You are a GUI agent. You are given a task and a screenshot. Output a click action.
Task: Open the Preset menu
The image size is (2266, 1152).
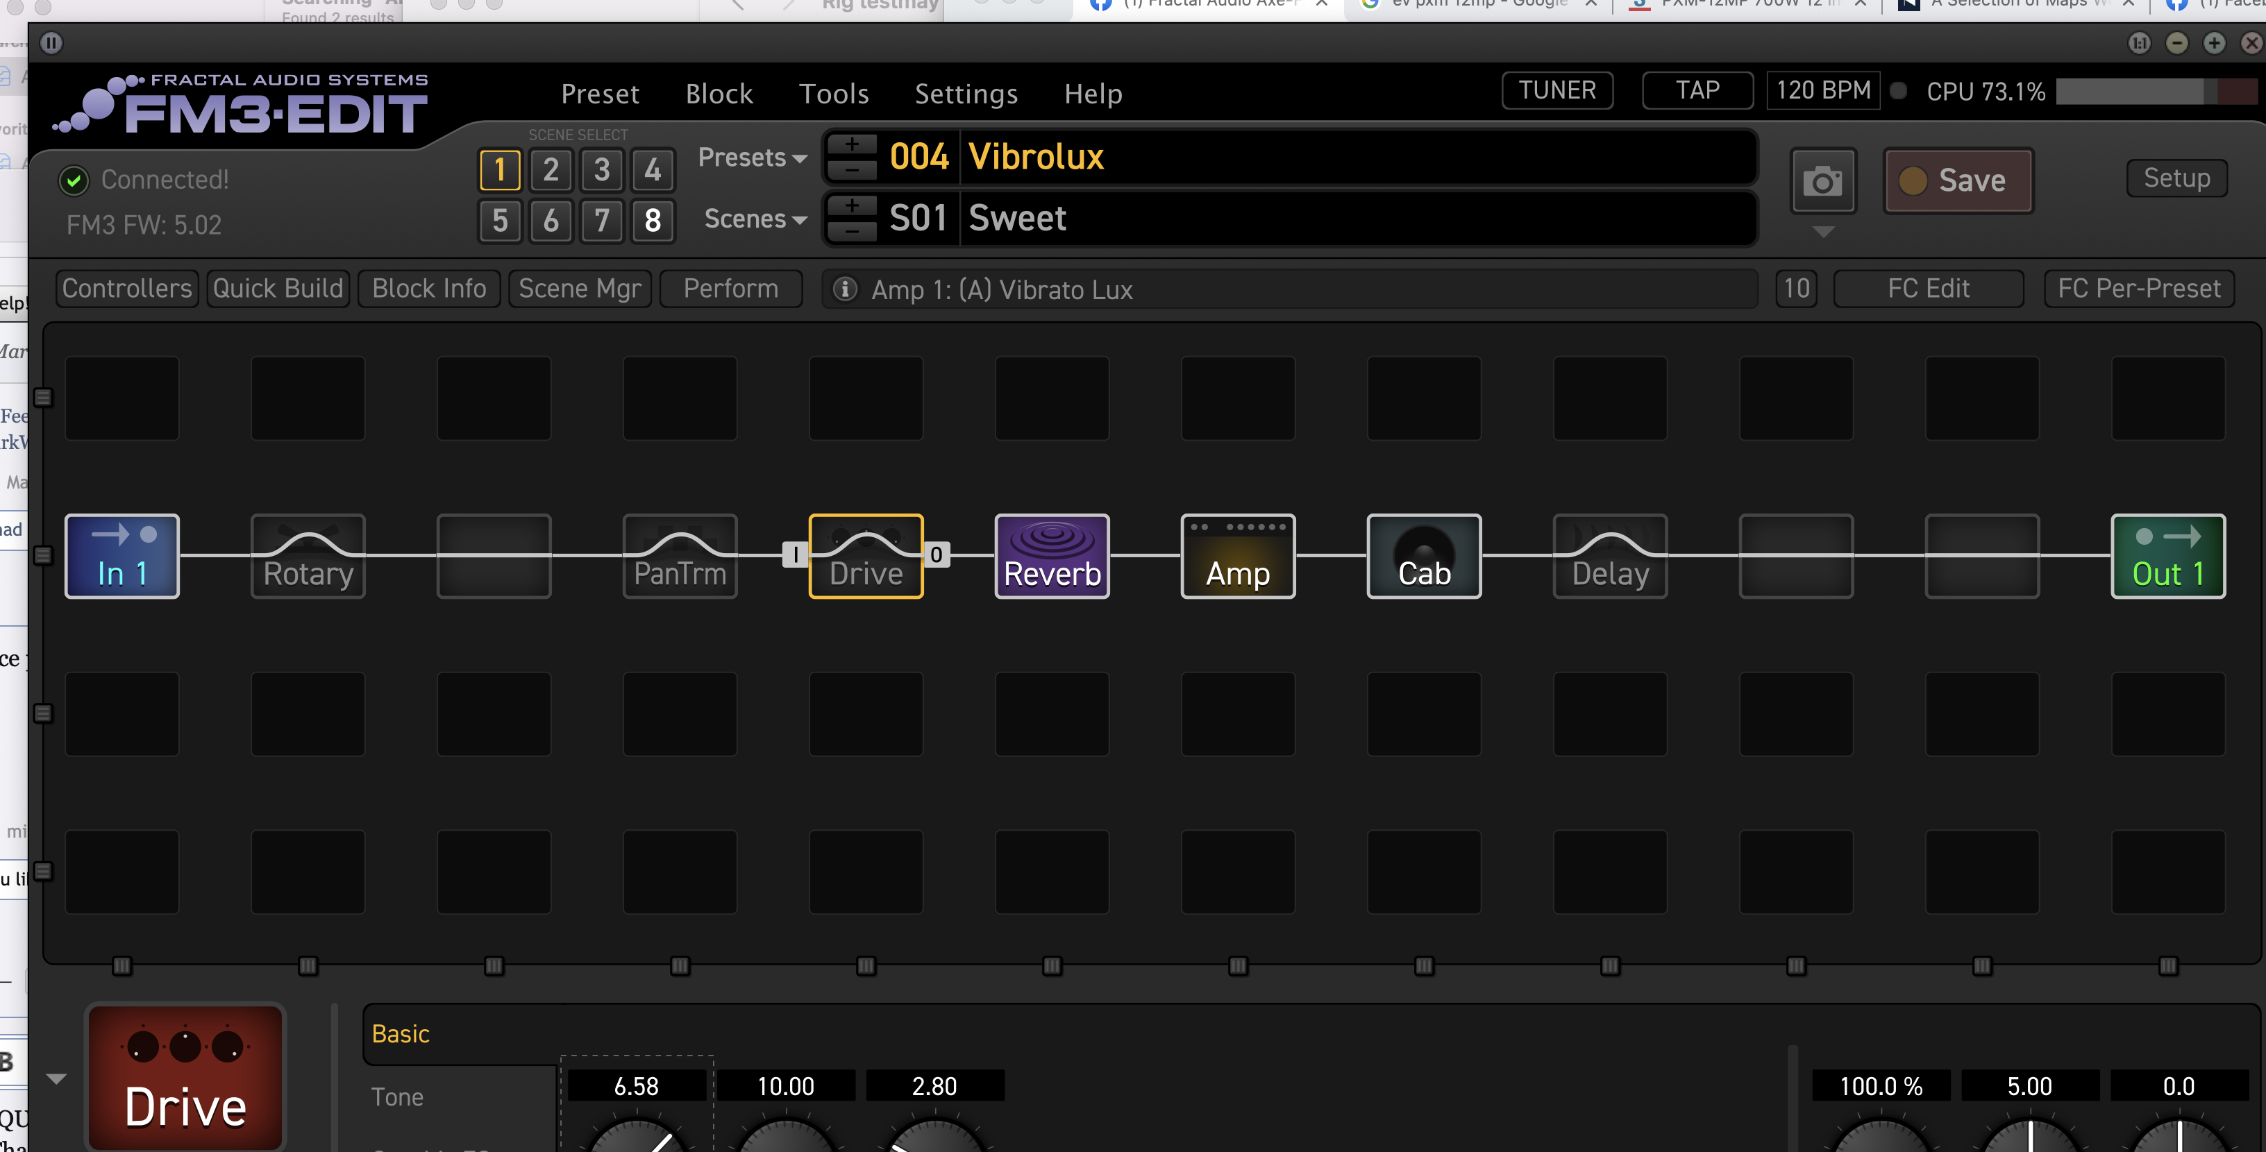tap(600, 94)
